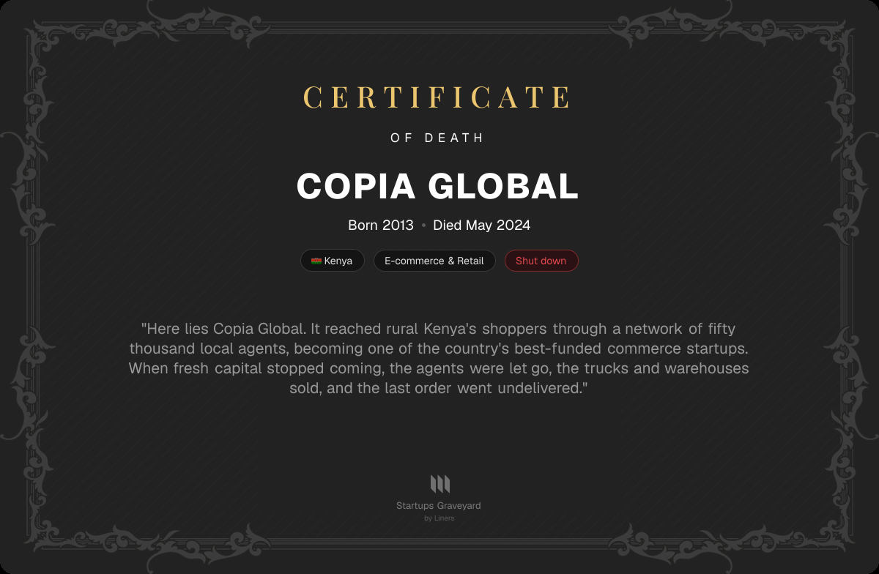879x574 pixels.
Task: Click the epitaph line starting "thousand local agents"
Action: coord(439,348)
